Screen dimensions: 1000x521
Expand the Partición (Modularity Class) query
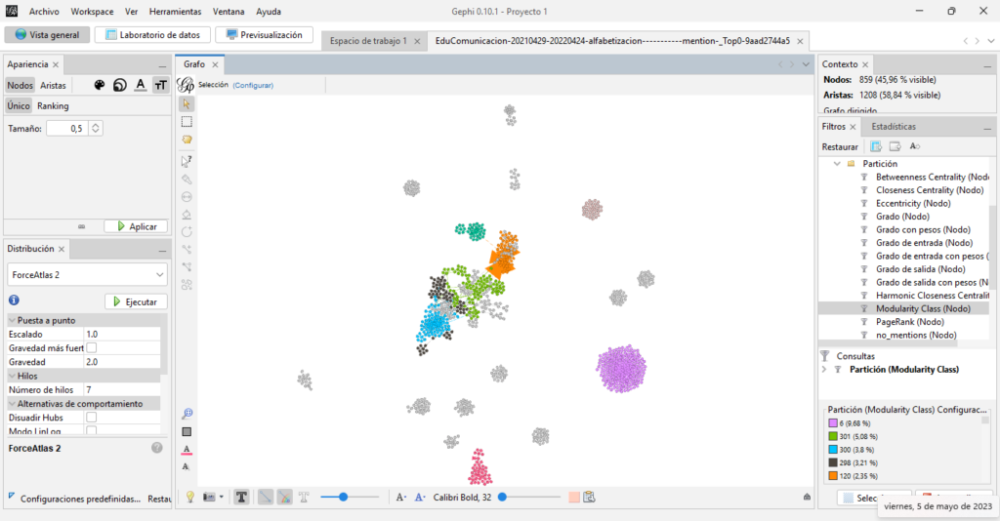(825, 370)
